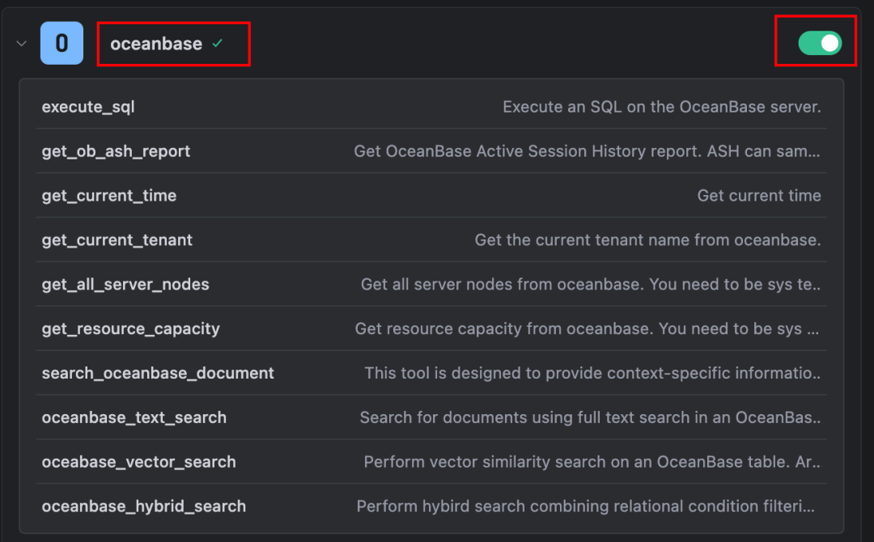Click description starting "This tool is designed"
The width and height of the screenshot is (874, 542).
click(x=592, y=373)
